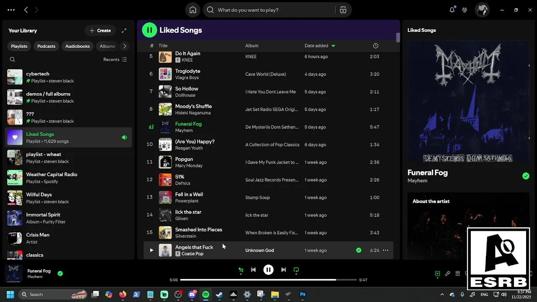537x302 pixels.
Task: Filter library by Podcasts
Action: click(x=46, y=46)
